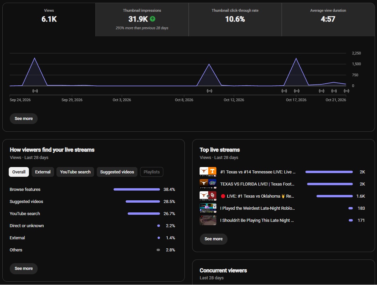This screenshot has height=285, width=377.
Task: Click live stream marker near Oct 10 peak
Action: [209, 91]
